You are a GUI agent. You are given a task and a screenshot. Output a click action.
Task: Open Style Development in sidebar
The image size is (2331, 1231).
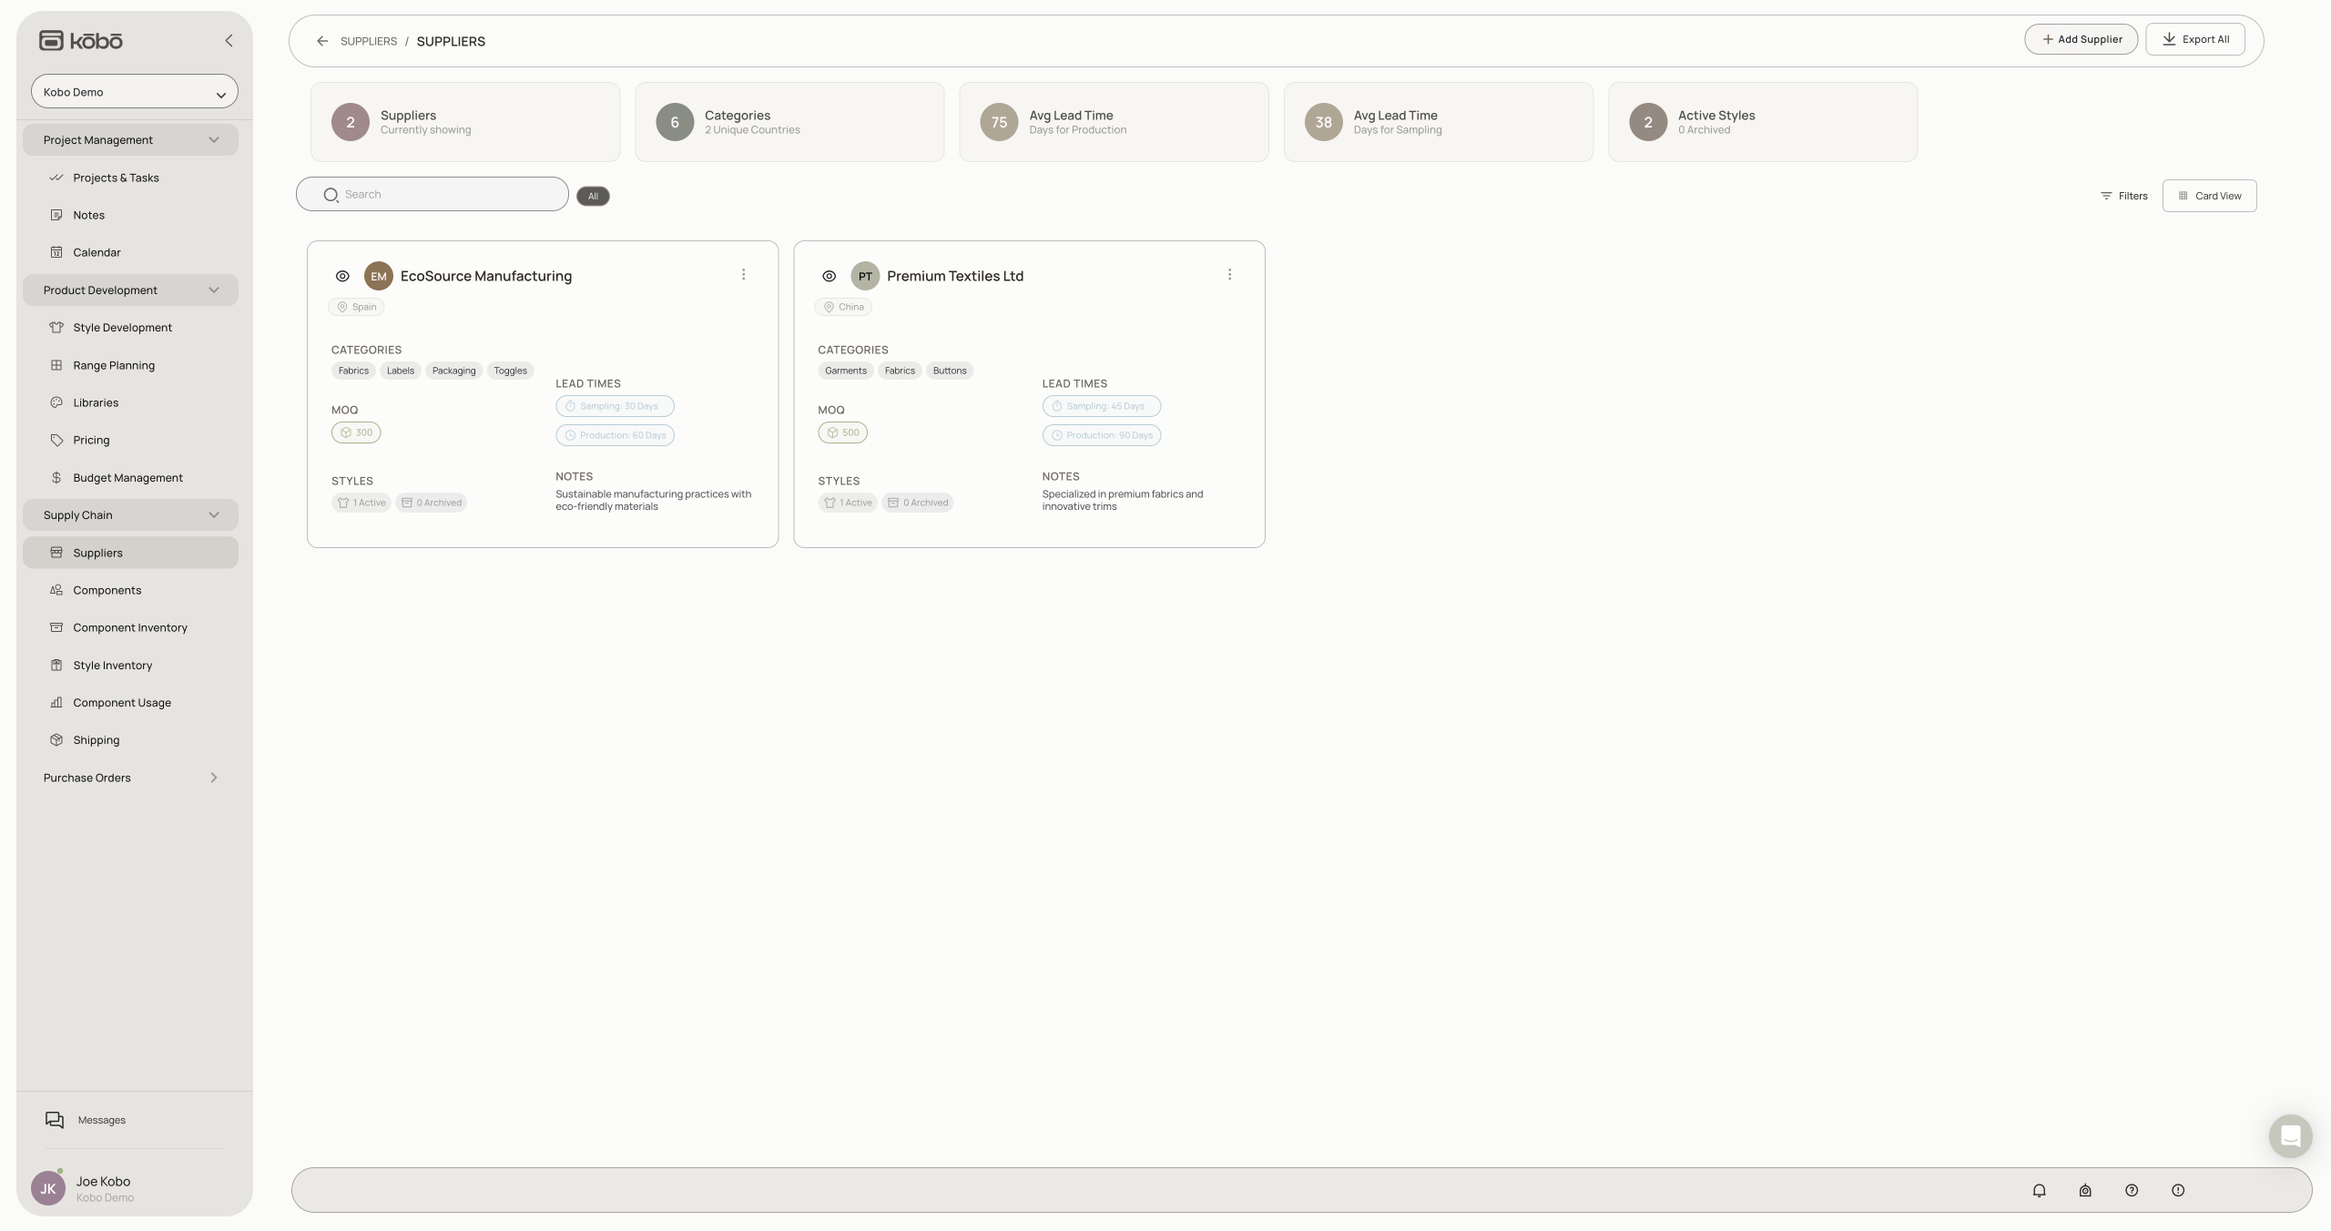click(122, 328)
